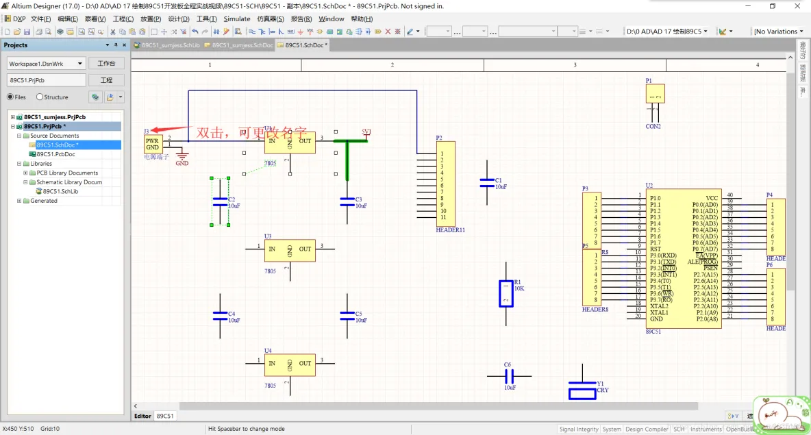Select the Place No ERC red X tool
811x435 pixels.
pyautogui.click(x=388, y=32)
